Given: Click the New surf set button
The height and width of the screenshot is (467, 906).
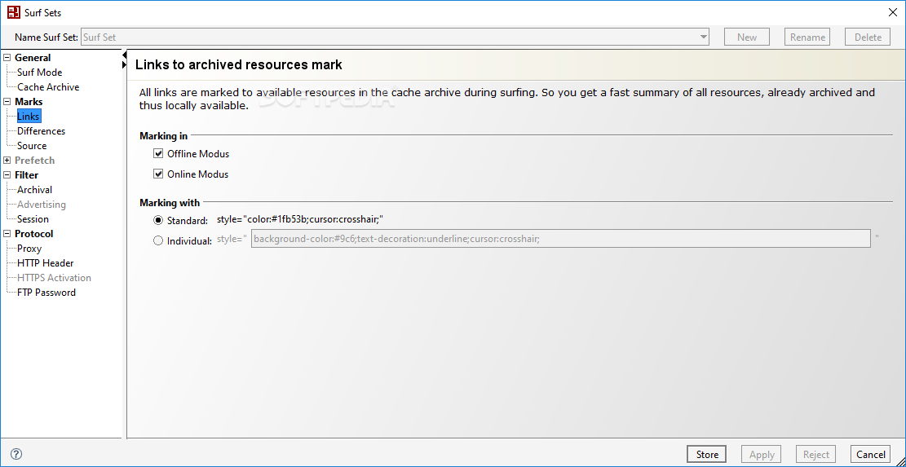Looking at the screenshot, I should 746,37.
